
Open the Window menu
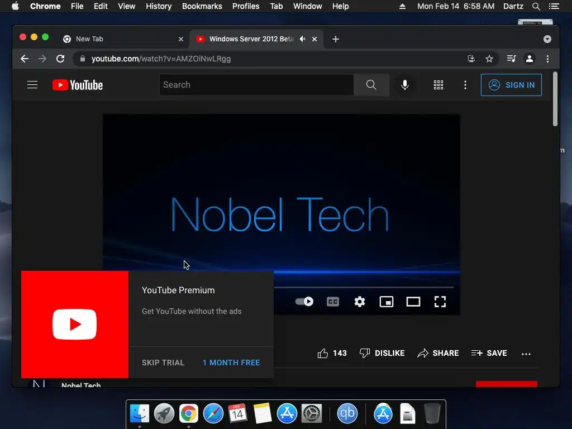point(308,6)
